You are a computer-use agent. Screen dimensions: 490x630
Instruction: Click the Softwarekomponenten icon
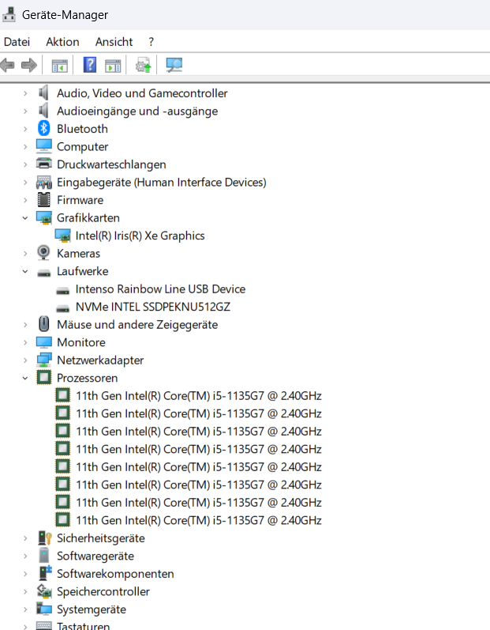(45, 573)
